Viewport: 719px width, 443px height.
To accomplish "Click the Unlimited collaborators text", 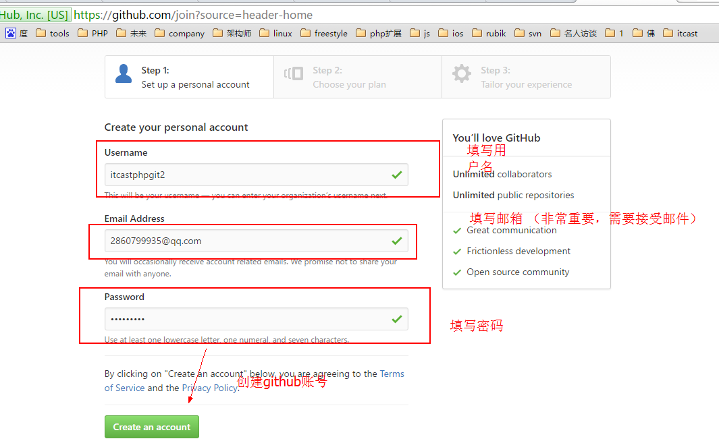I will pyautogui.click(x=502, y=174).
